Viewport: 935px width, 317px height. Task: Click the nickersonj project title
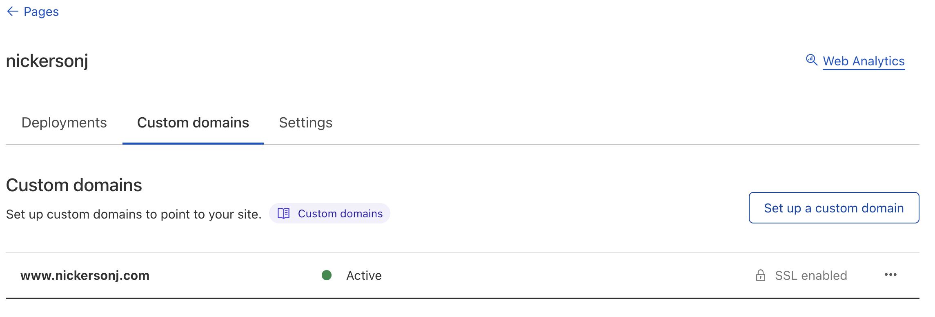coord(47,62)
